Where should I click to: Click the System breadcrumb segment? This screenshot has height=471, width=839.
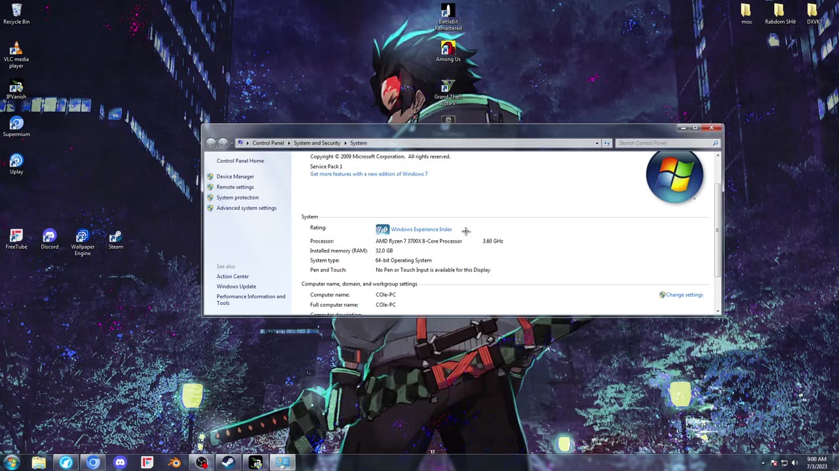pyautogui.click(x=359, y=143)
